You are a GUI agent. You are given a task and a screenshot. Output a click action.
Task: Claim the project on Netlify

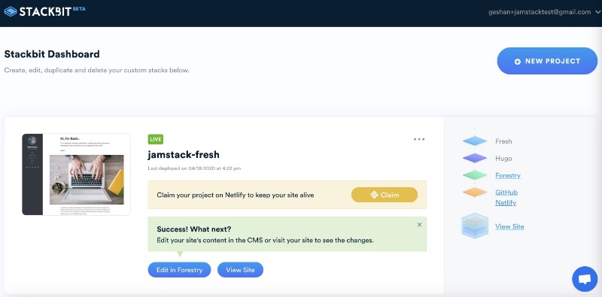click(385, 195)
